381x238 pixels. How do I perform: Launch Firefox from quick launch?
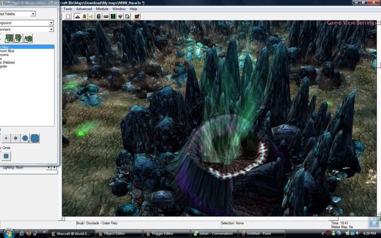(28, 234)
